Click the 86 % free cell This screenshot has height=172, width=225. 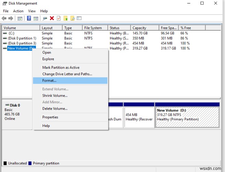(184, 38)
